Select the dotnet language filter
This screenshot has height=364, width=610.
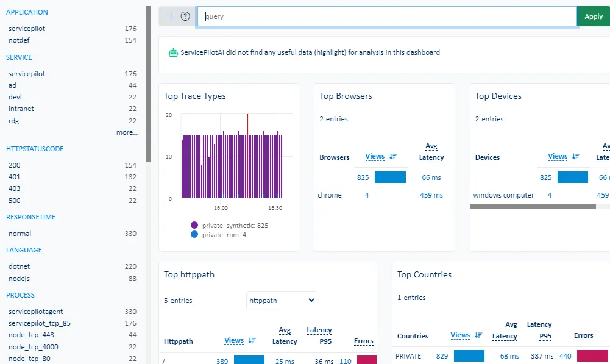pos(20,266)
